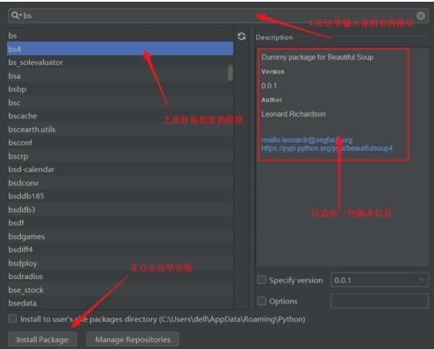
Task: Focus the package search field containing bs
Action: coord(217,16)
